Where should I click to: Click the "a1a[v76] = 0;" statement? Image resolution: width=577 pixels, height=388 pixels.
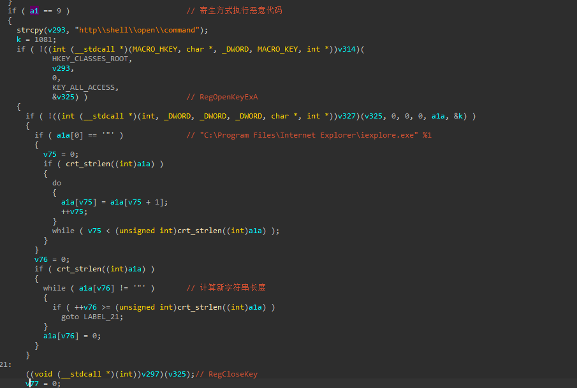point(72,336)
